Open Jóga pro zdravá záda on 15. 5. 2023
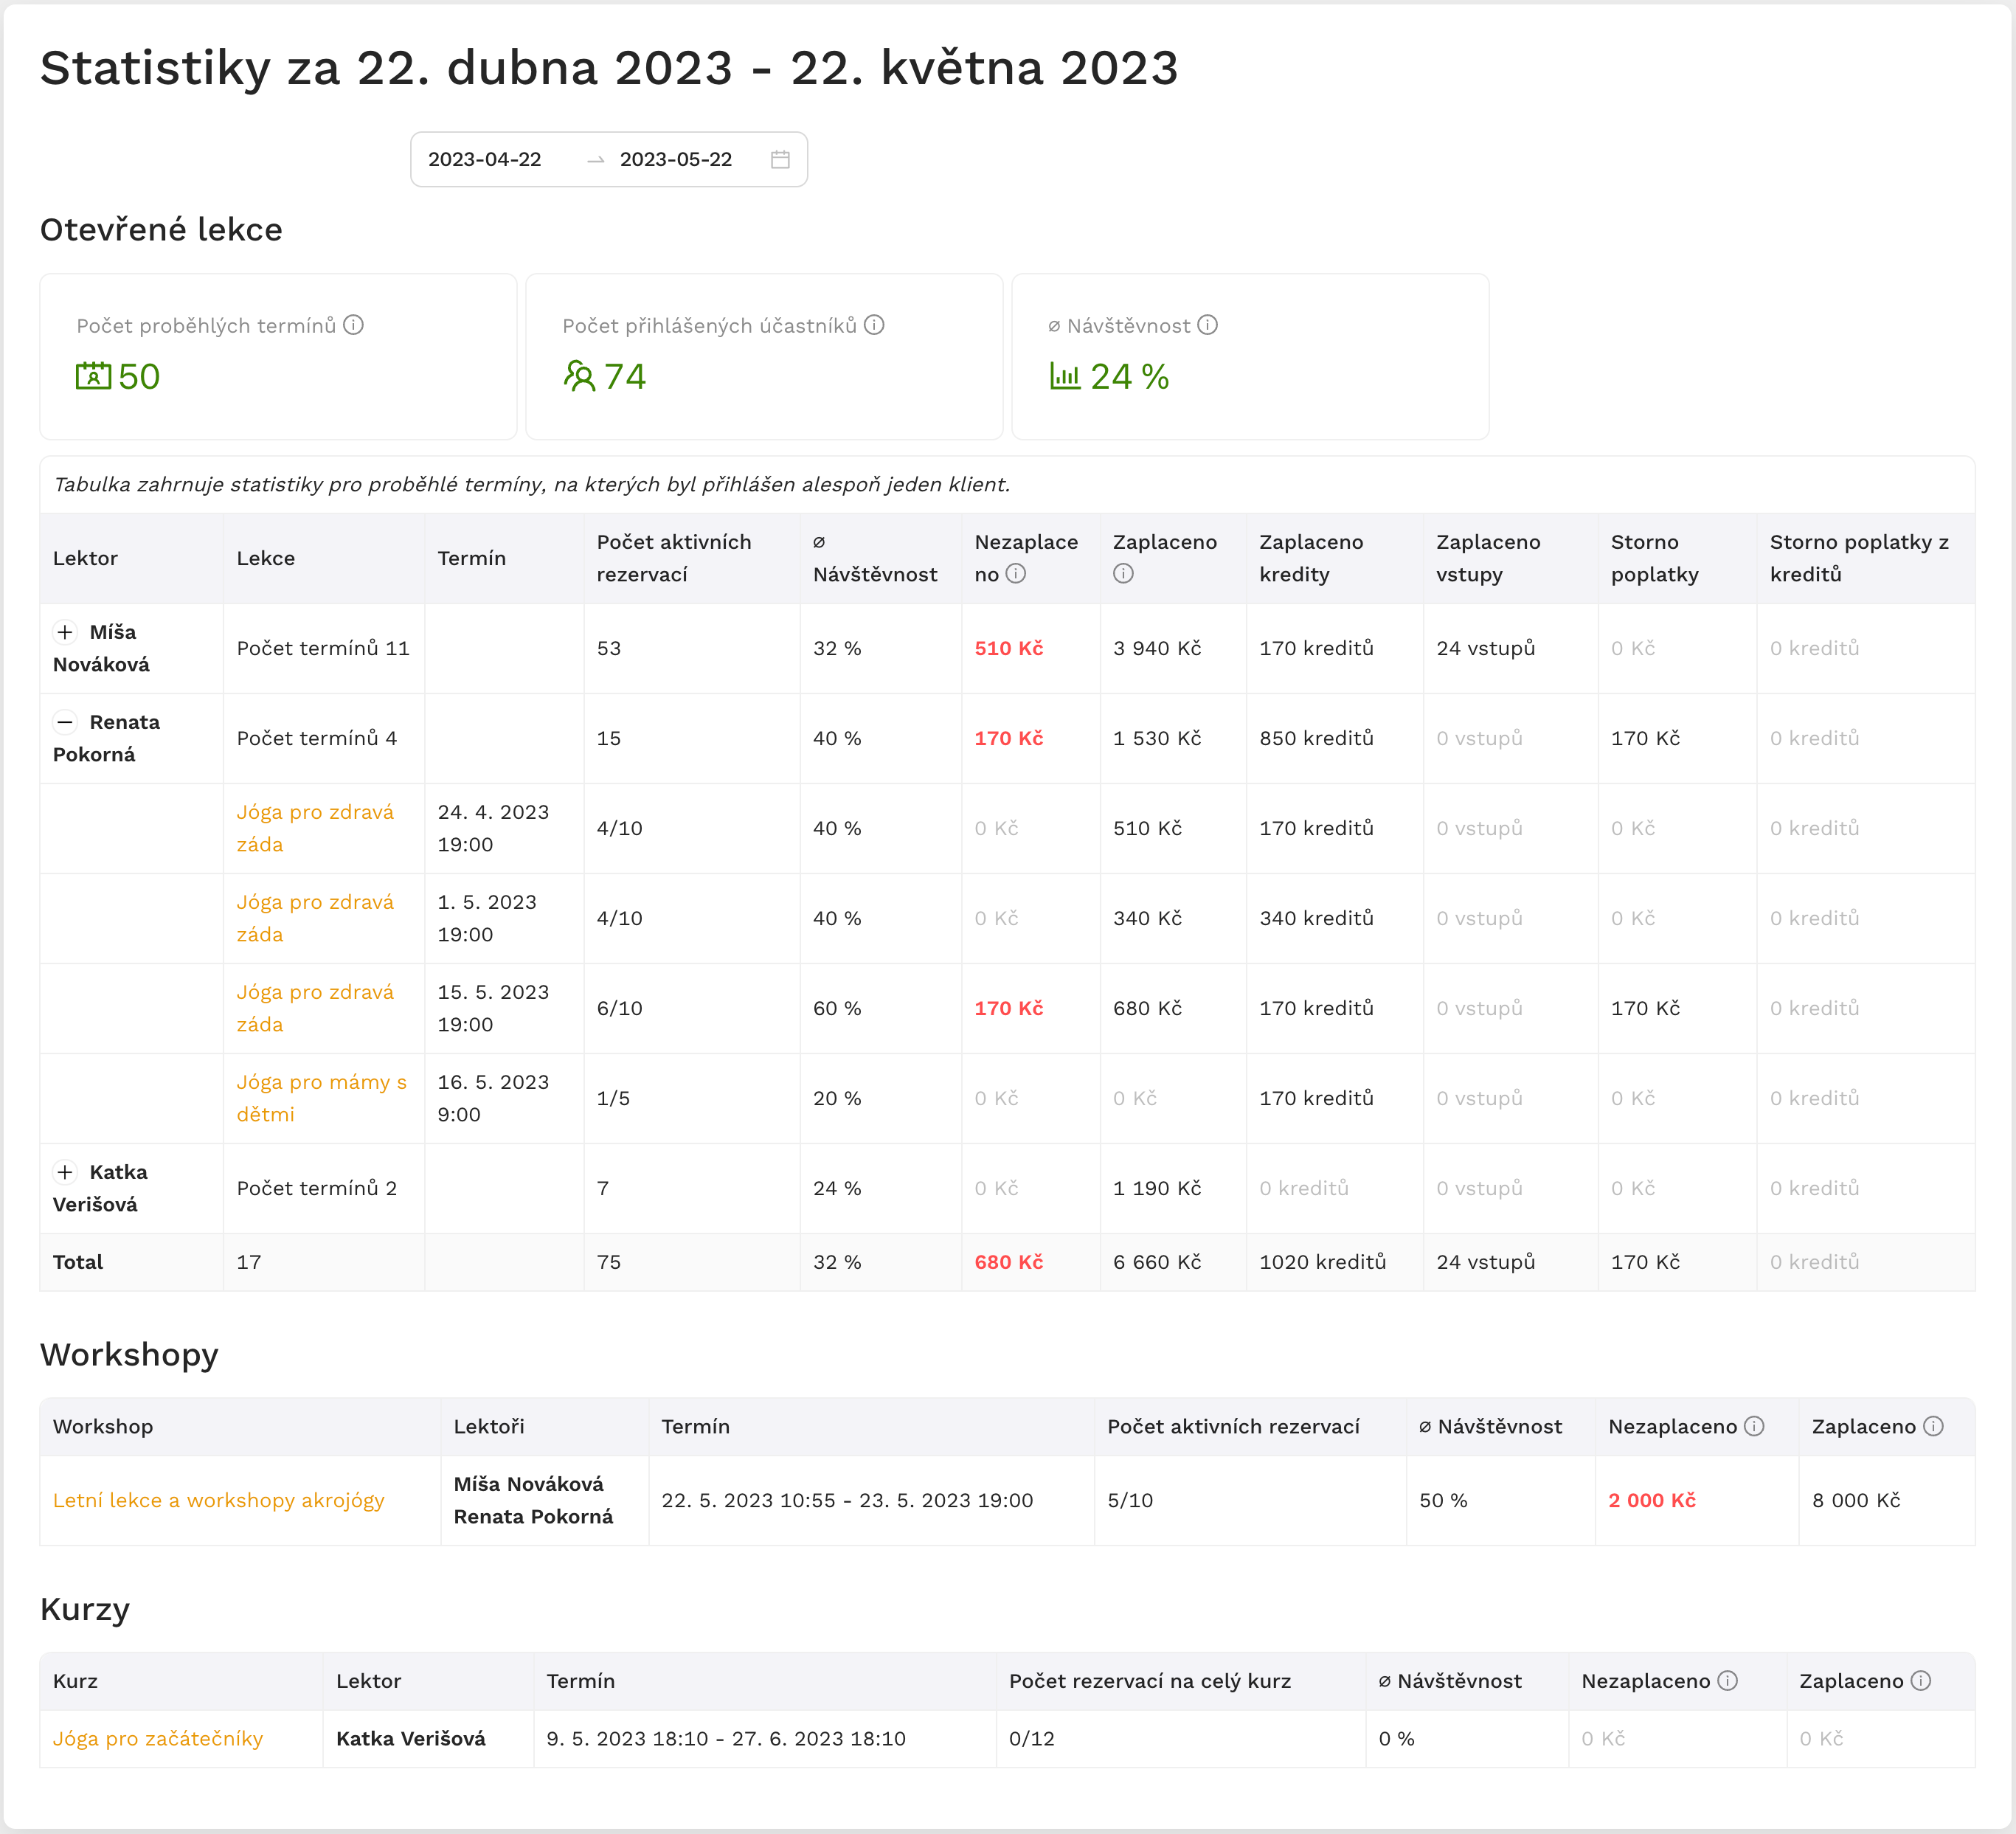2016x1834 pixels. pos(315,1008)
